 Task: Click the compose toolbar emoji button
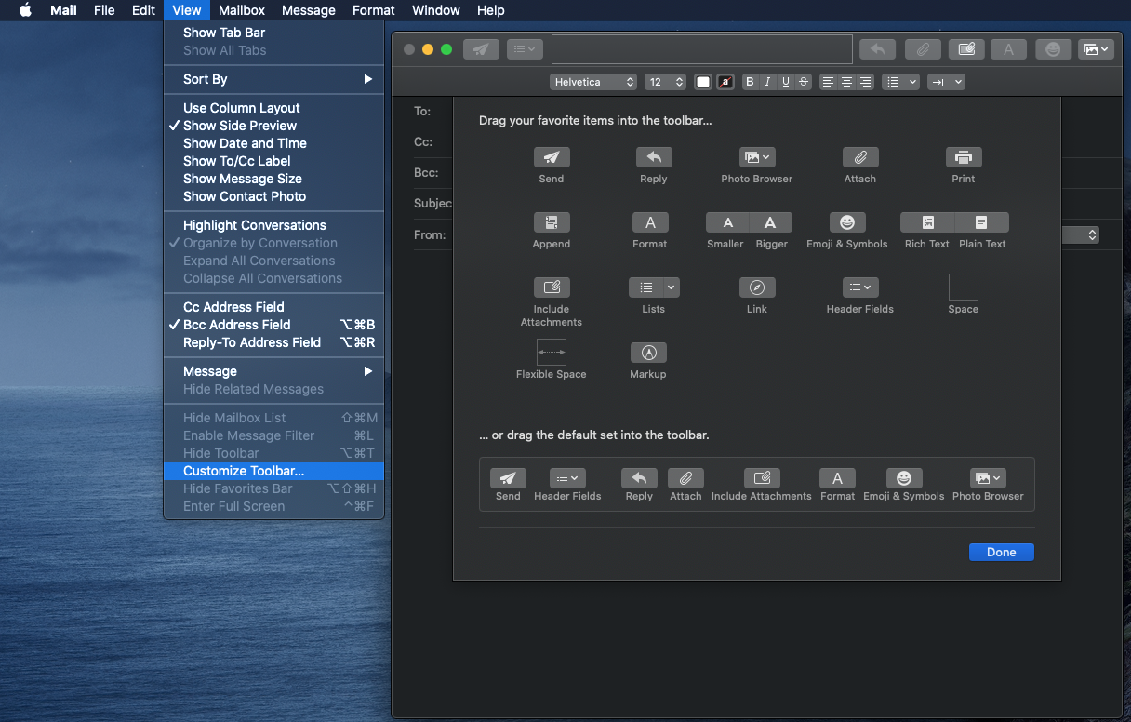tap(1053, 49)
